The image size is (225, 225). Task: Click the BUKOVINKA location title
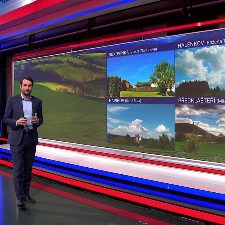(x=119, y=54)
